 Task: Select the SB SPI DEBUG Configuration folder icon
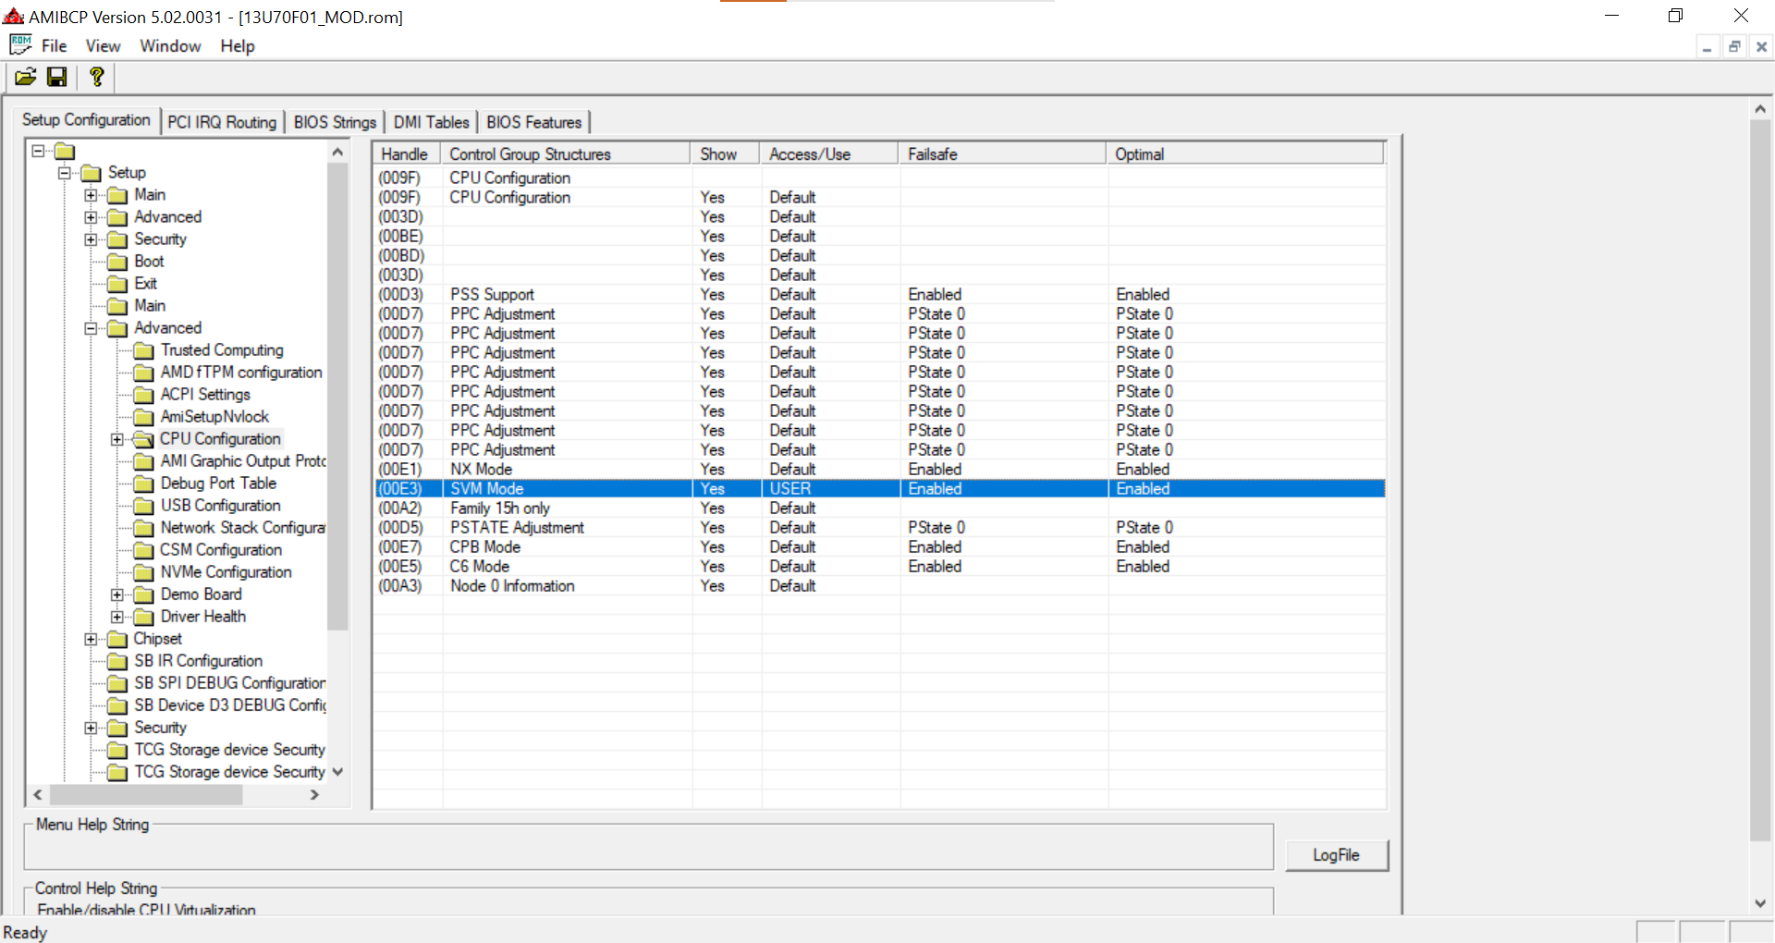(116, 683)
